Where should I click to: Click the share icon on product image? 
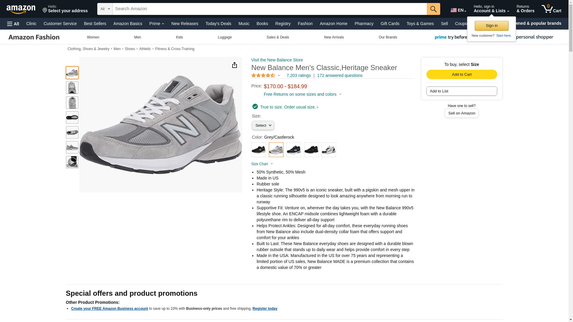(234, 65)
